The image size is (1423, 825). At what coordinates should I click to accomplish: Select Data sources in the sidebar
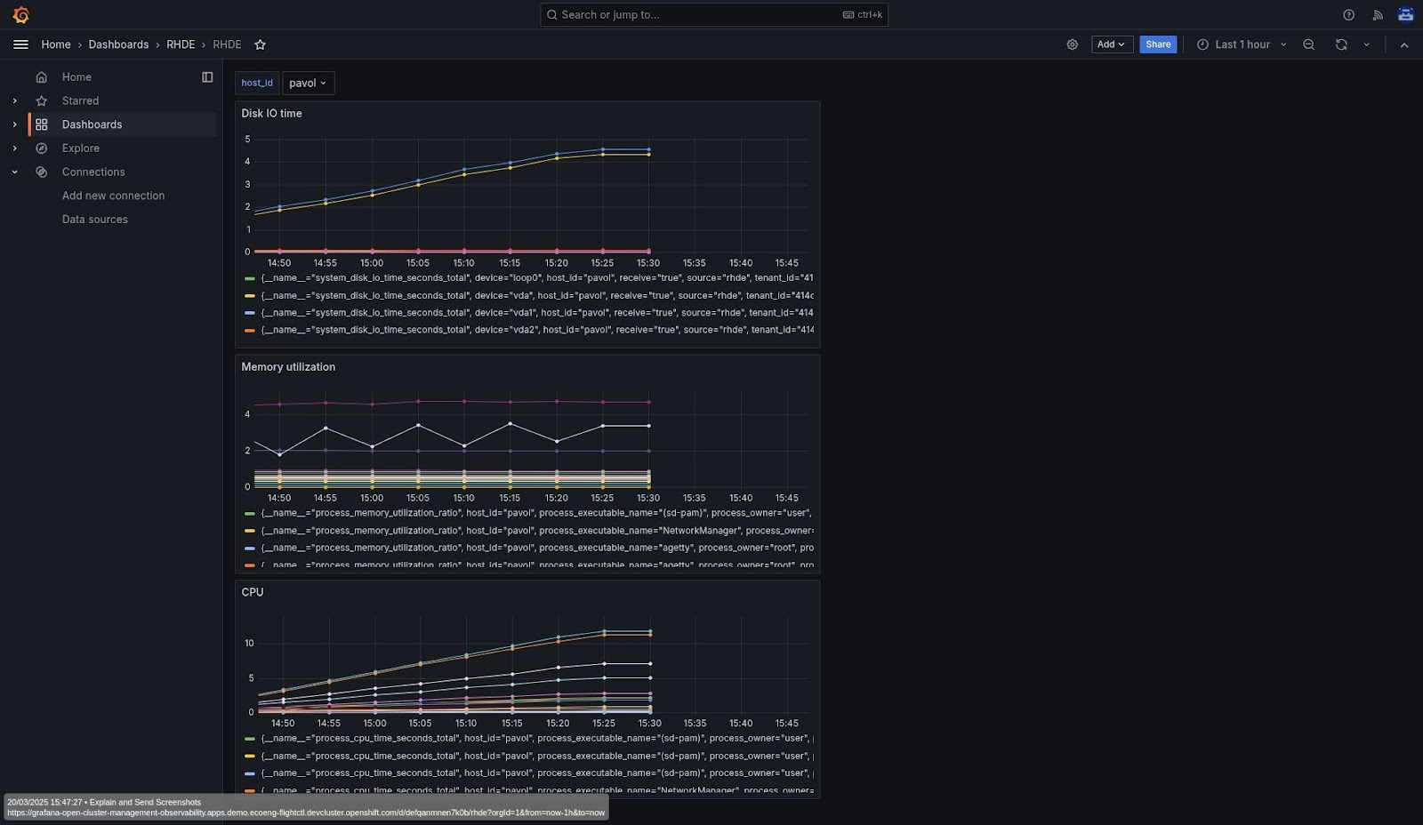[x=95, y=220]
